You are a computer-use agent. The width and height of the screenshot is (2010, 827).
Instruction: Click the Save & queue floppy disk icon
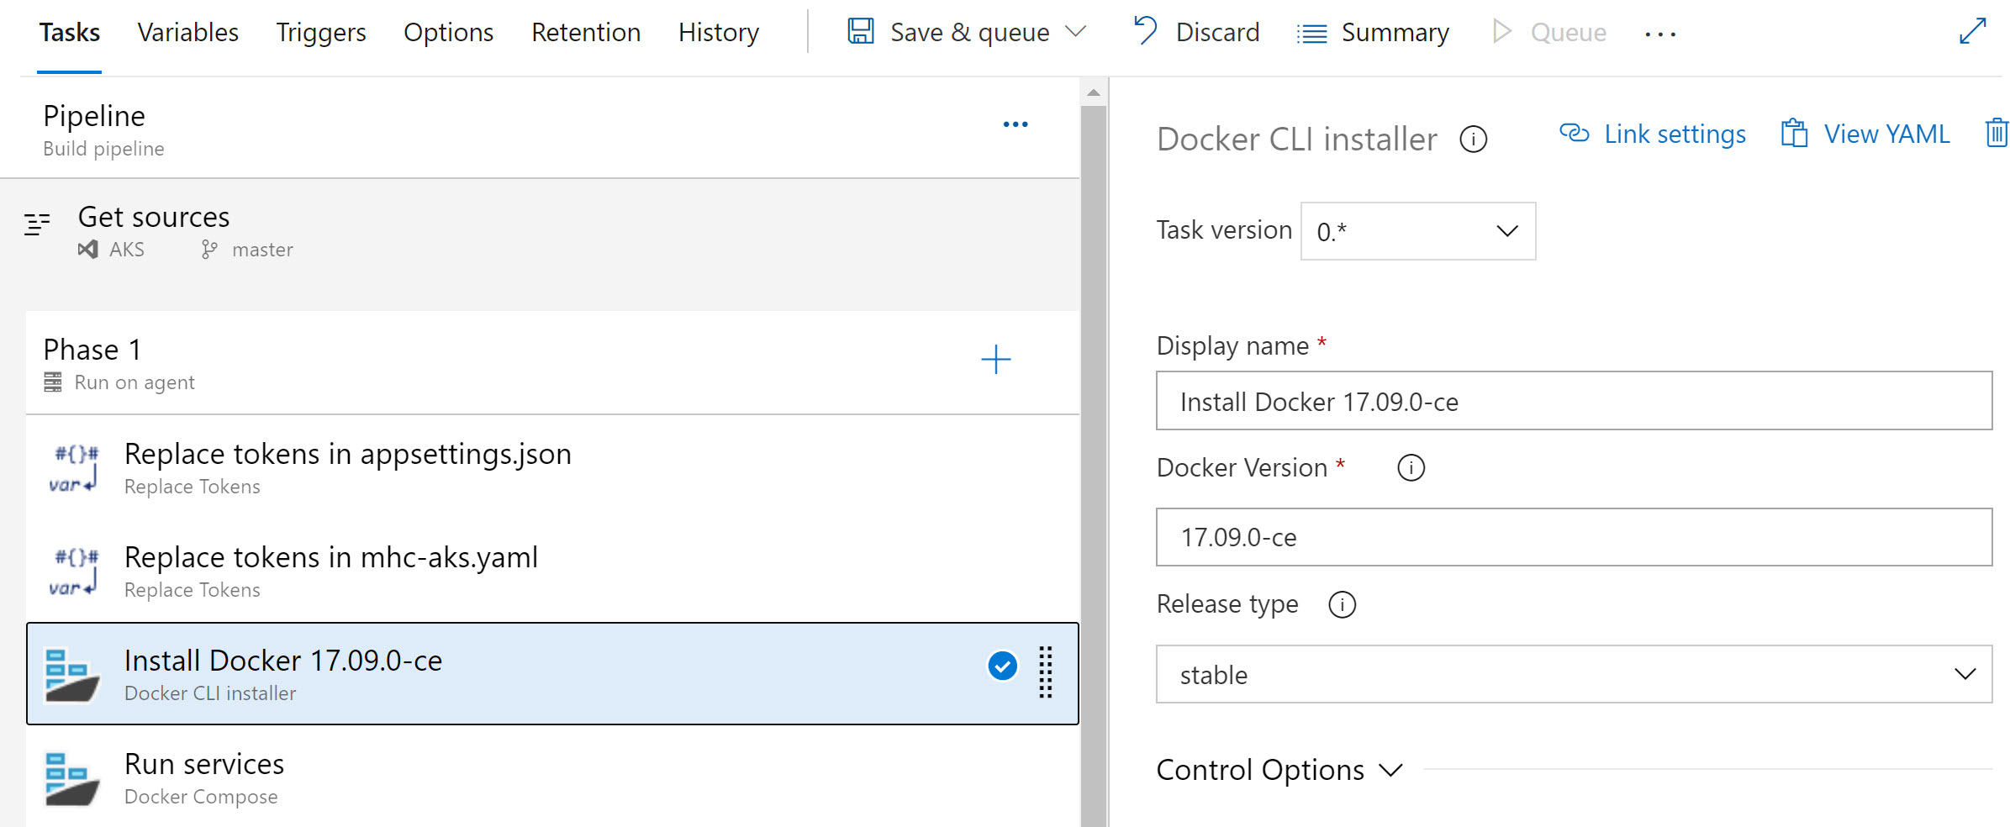click(860, 31)
